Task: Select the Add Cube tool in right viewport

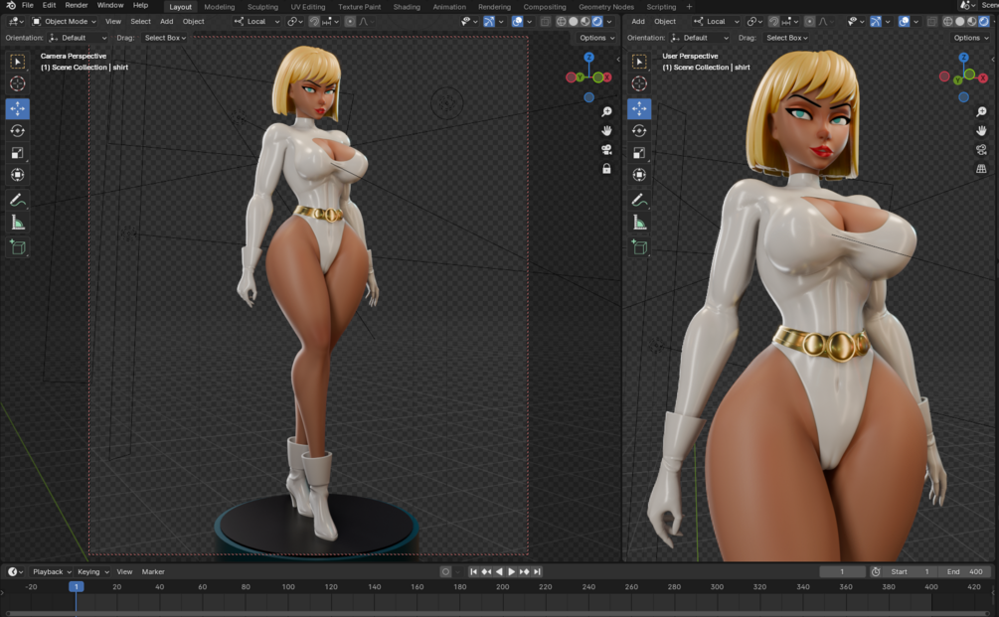Action: pos(639,247)
